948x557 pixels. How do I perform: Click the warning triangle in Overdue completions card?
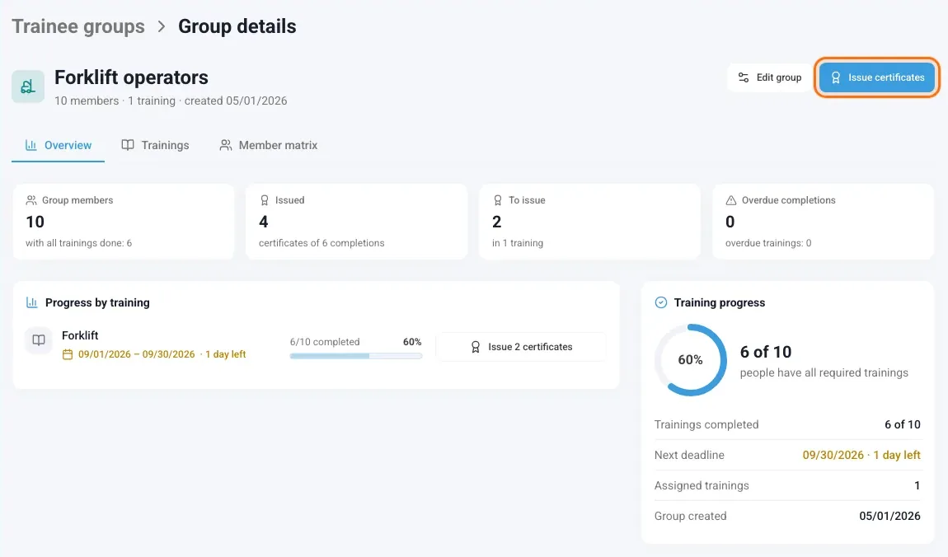point(731,200)
